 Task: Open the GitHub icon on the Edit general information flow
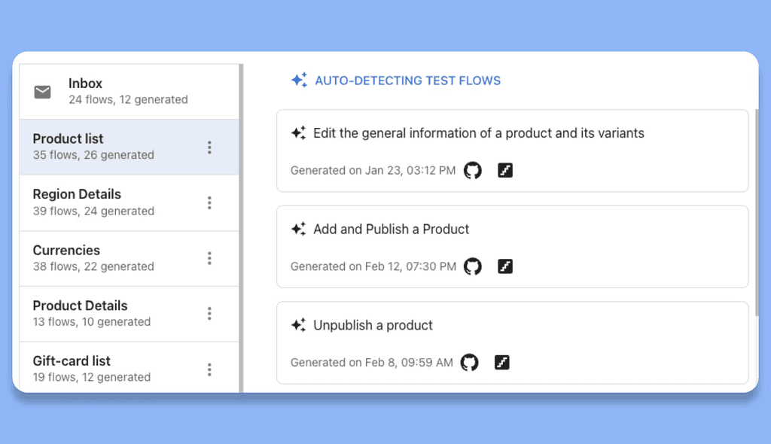tap(473, 170)
